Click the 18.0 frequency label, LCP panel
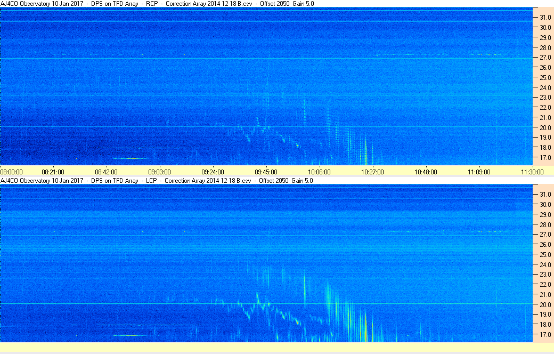 (545, 324)
